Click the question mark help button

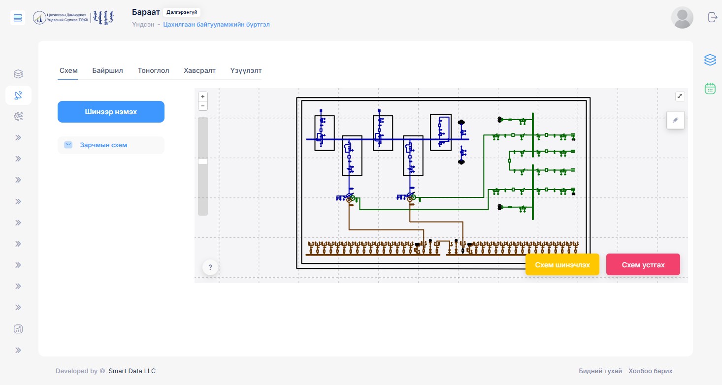pos(210,267)
